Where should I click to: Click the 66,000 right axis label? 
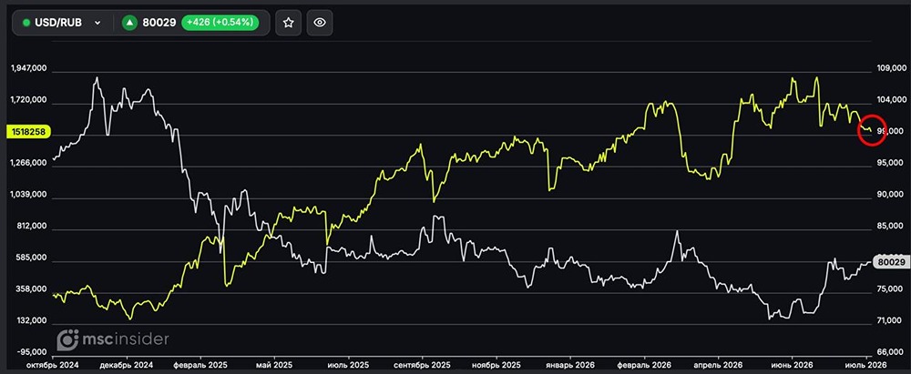[x=889, y=352]
